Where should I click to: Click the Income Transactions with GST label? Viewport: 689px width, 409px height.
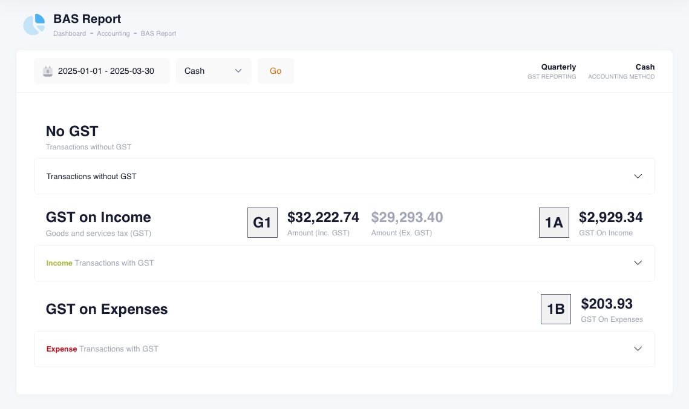[100, 263]
